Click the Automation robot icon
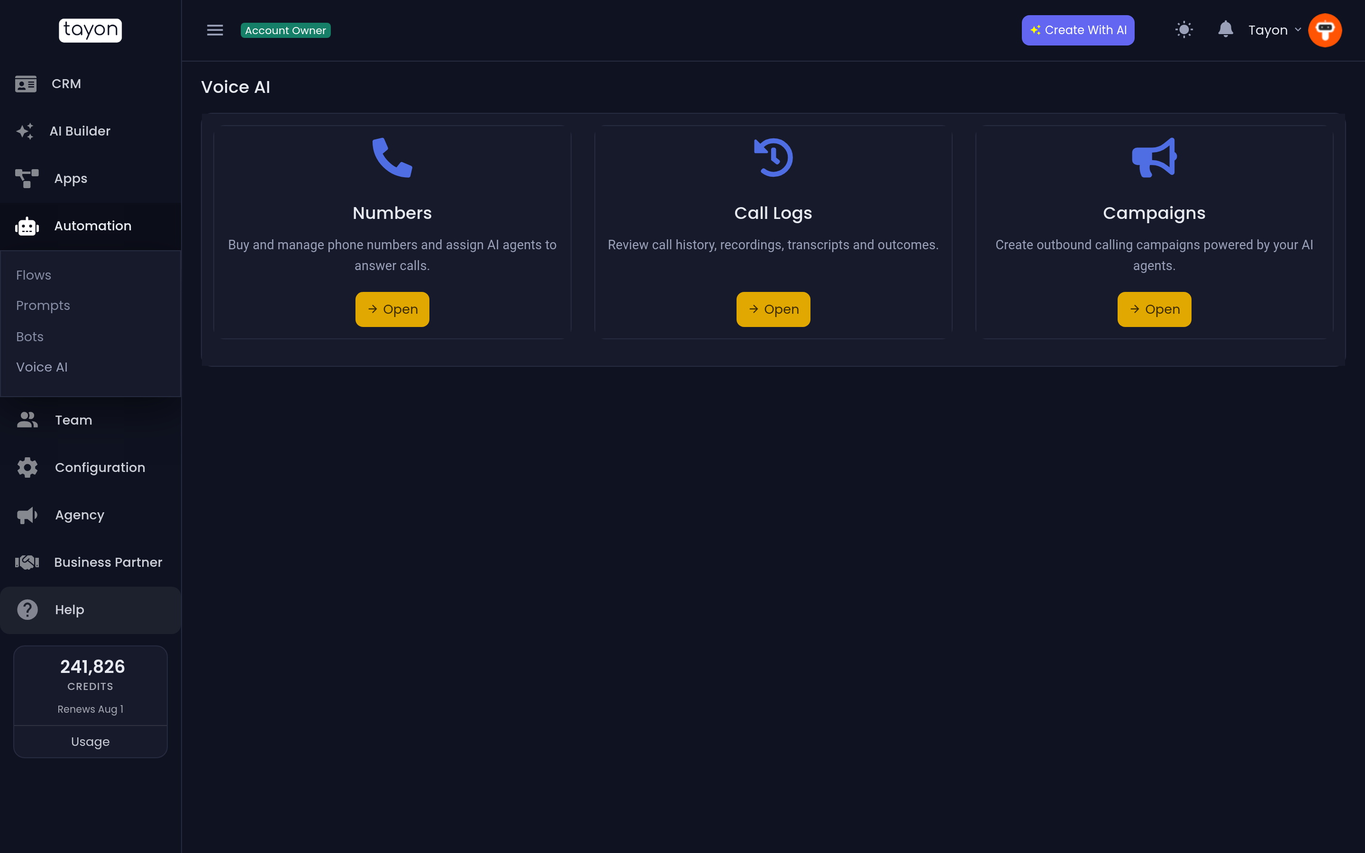The width and height of the screenshot is (1365, 853). pos(27,226)
